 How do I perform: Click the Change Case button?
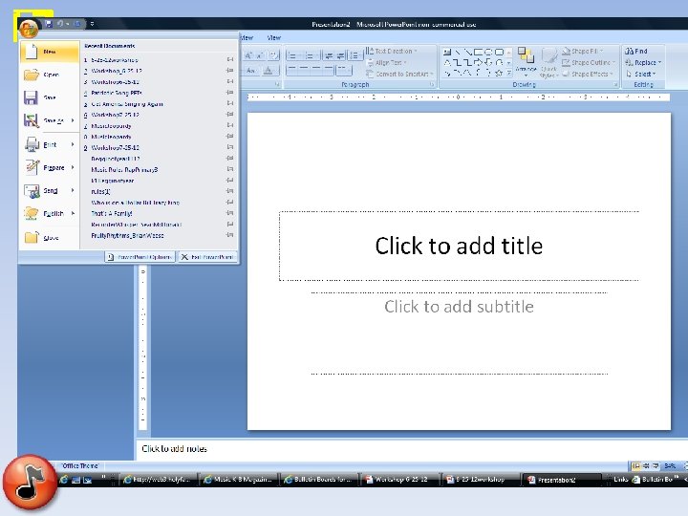pos(250,70)
